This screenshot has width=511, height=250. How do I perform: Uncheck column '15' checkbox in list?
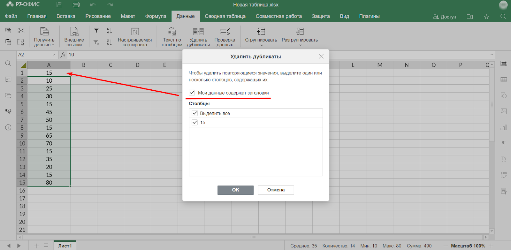coord(195,122)
